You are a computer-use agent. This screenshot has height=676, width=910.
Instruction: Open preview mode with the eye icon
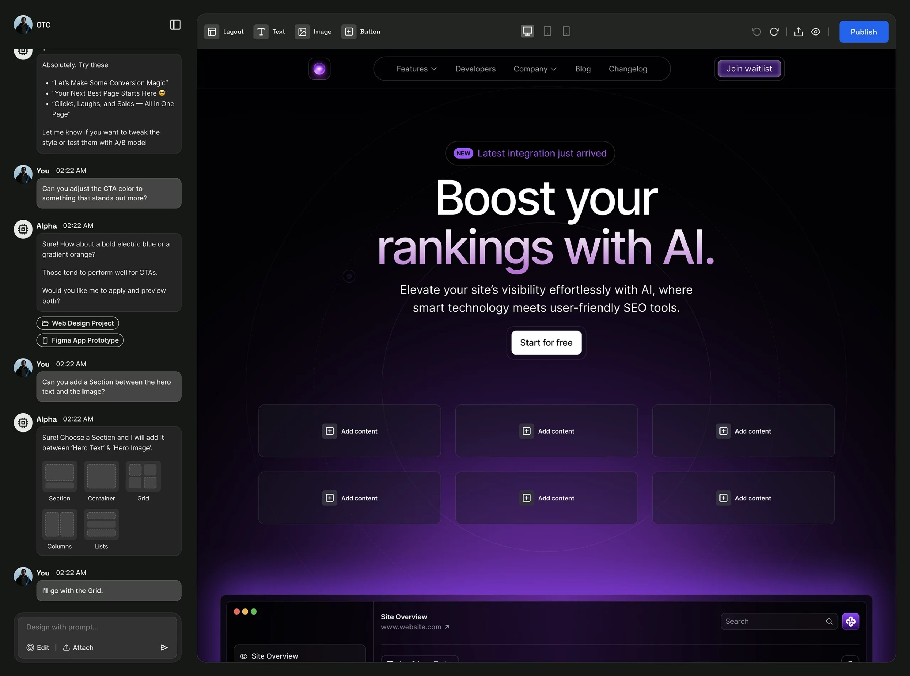(x=815, y=32)
